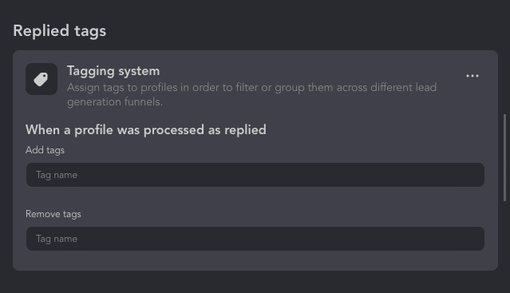Focus the Remove tags input field
Screen dimensions: 510x293
(255, 239)
